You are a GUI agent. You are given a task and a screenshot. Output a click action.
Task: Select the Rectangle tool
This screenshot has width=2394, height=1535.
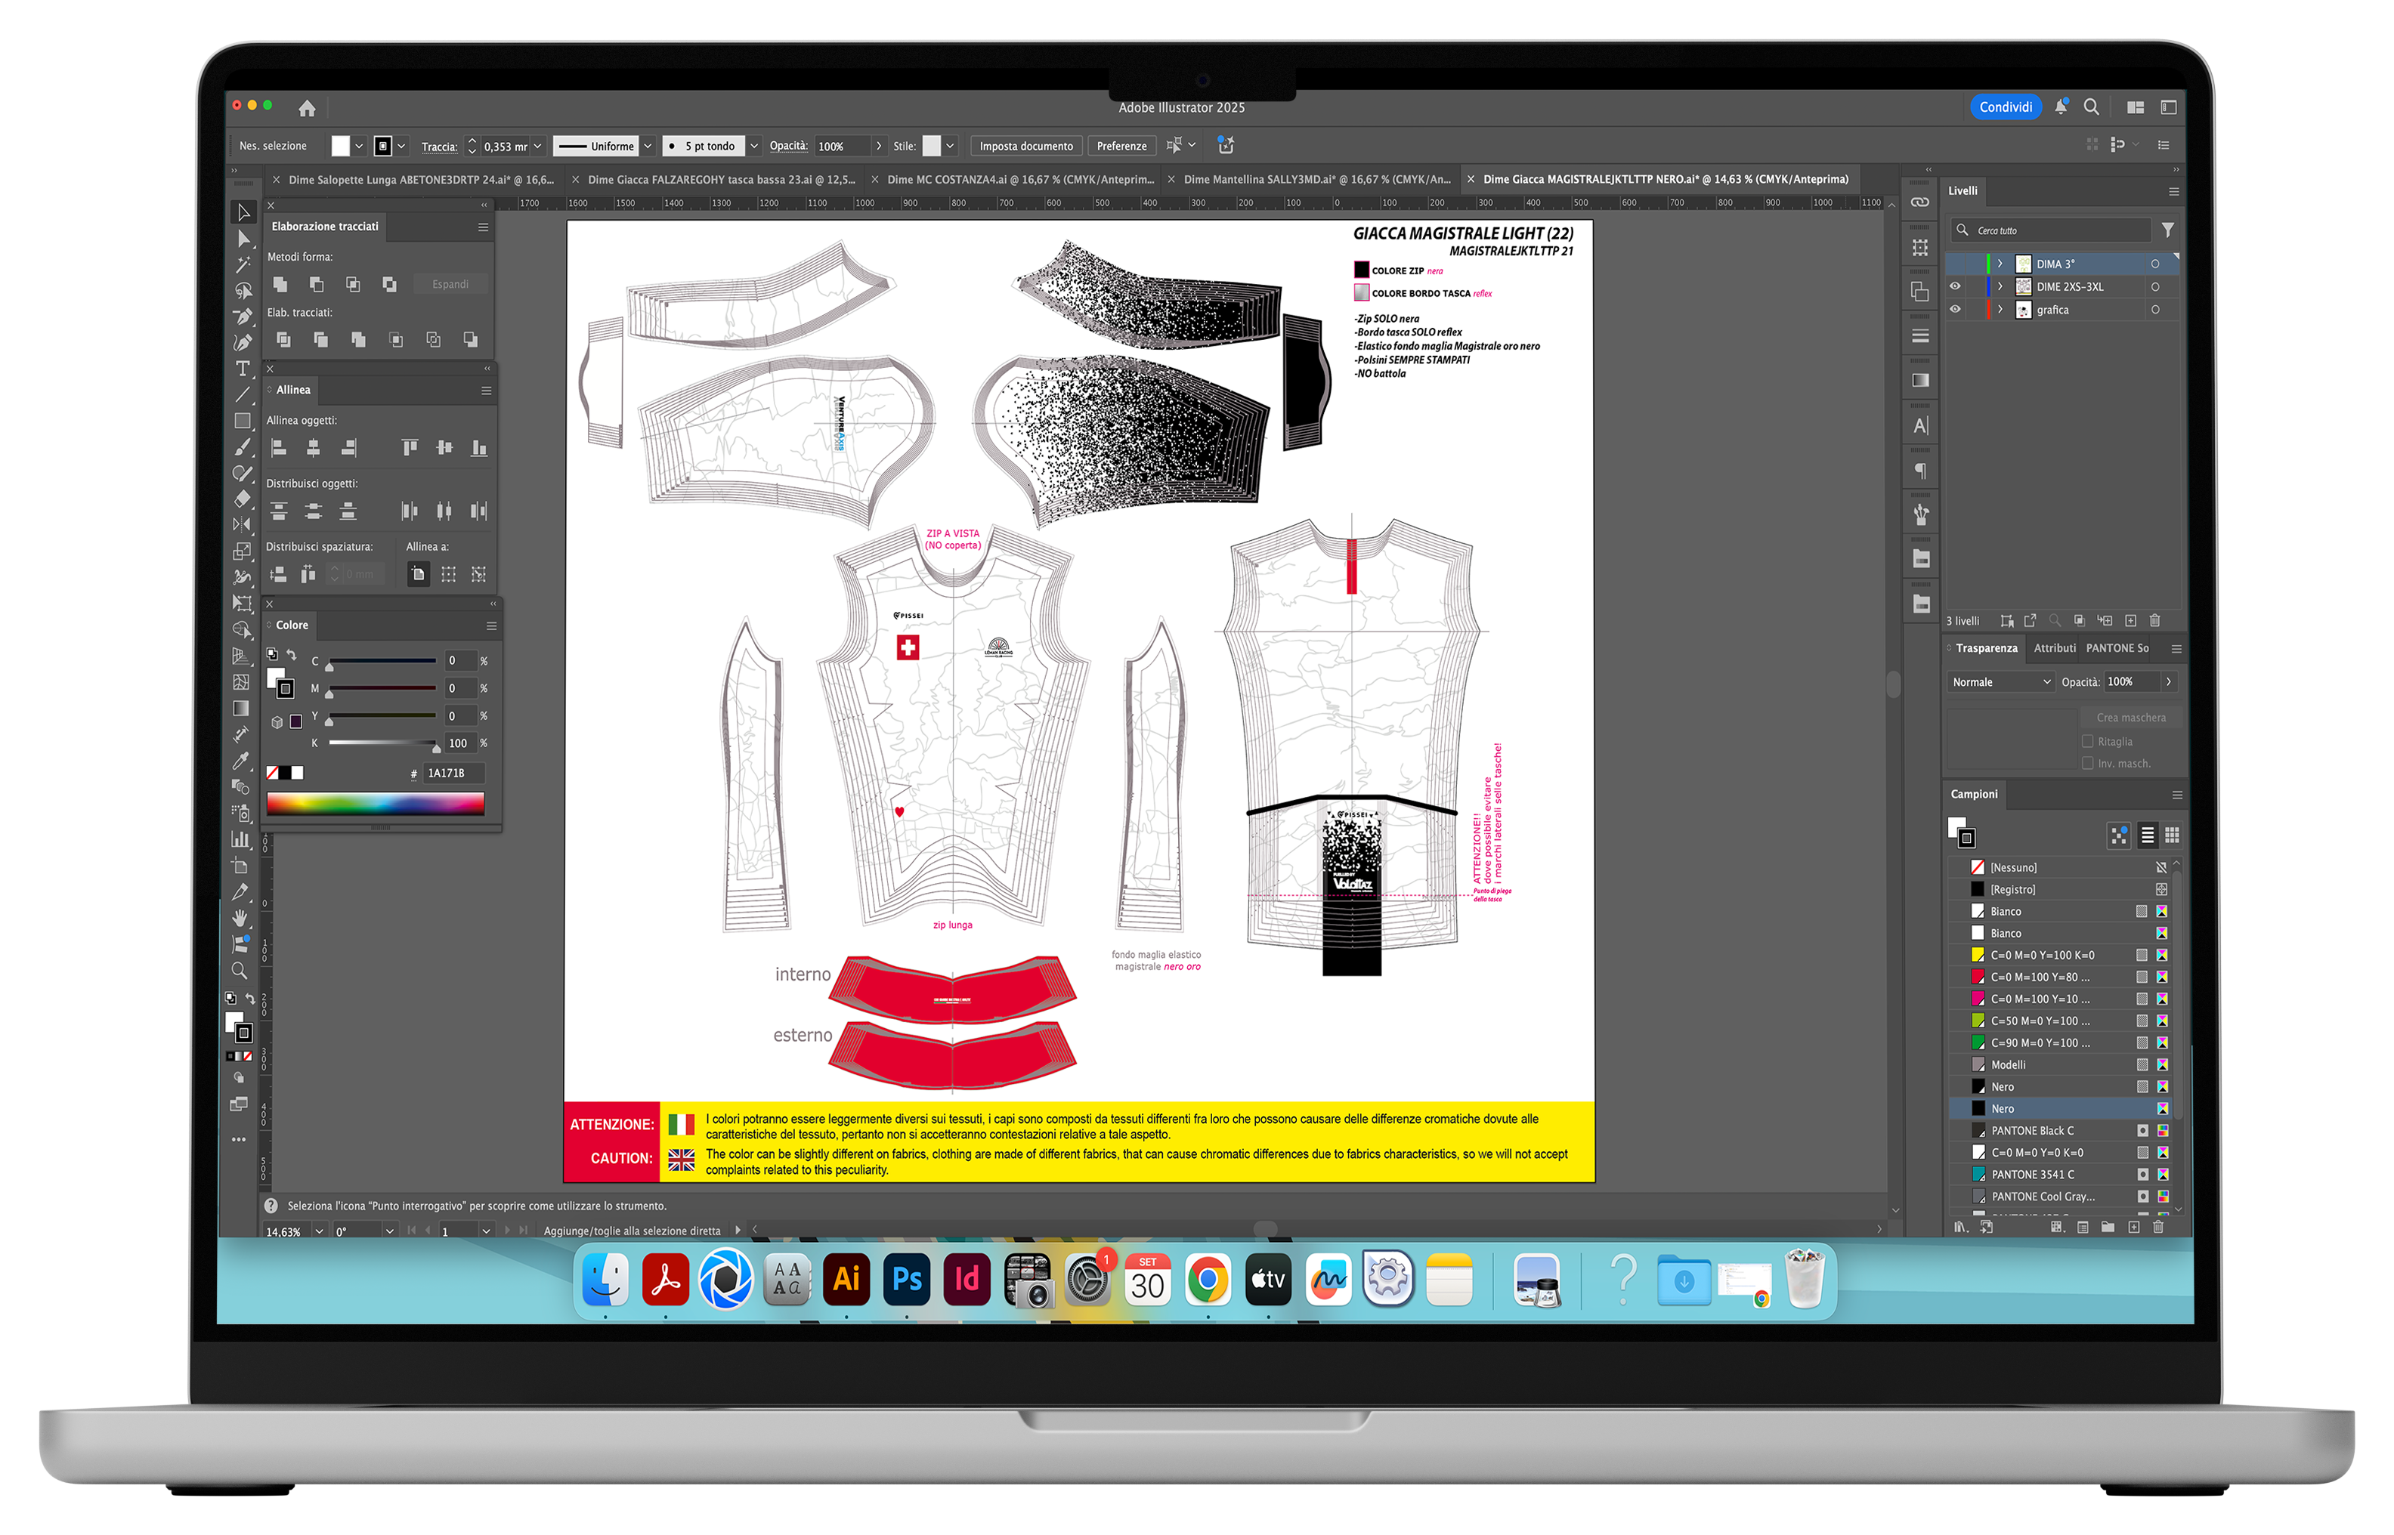pyautogui.click(x=241, y=421)
